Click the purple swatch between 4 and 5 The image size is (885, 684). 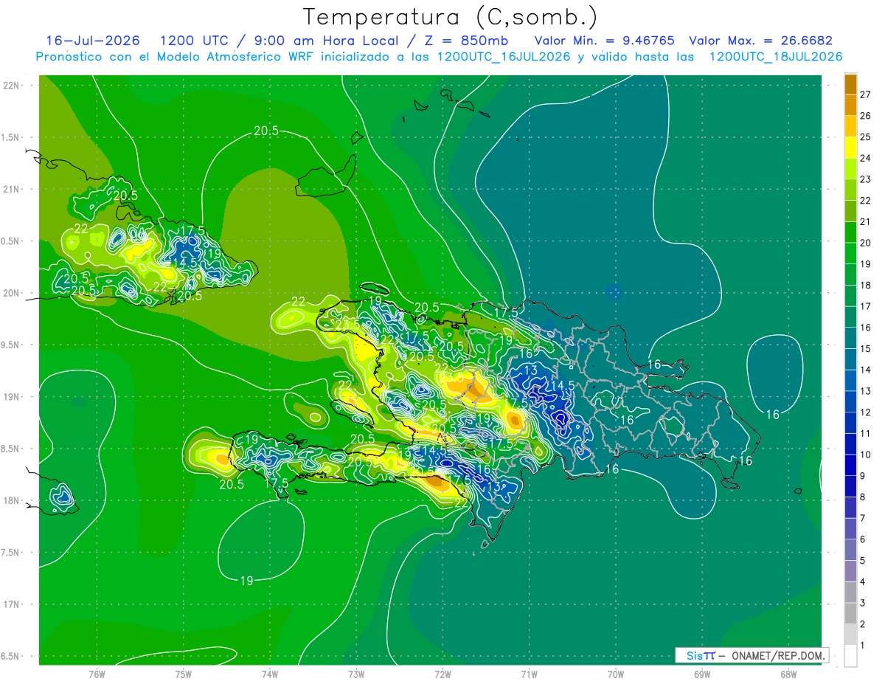pos(850,571)
